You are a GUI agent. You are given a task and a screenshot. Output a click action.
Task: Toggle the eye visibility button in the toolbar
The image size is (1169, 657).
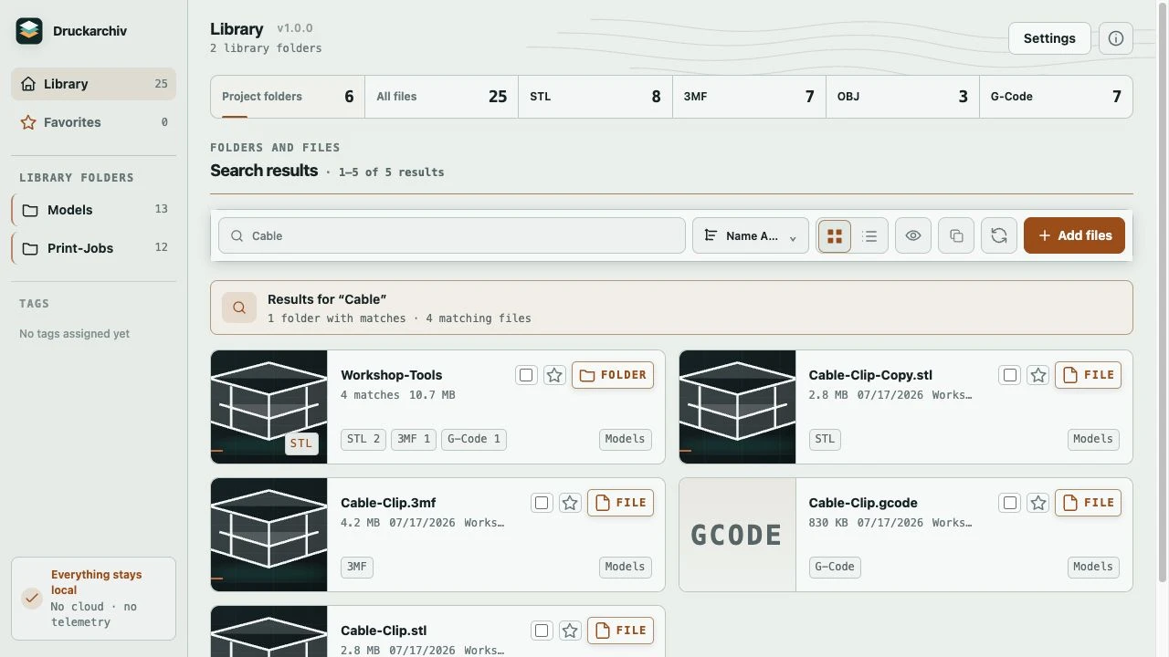click(913, 235)
